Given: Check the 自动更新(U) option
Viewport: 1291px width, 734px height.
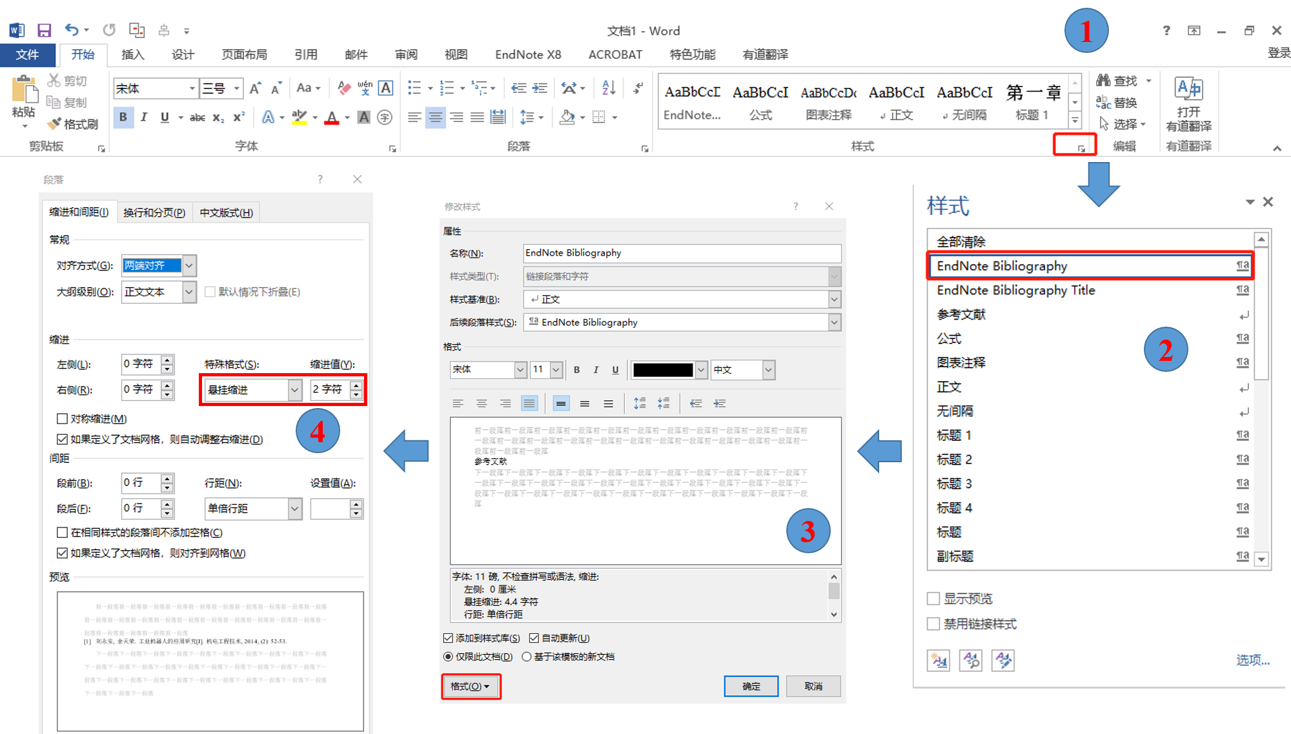Looking at the screenshot, I should tap(534, 638).
